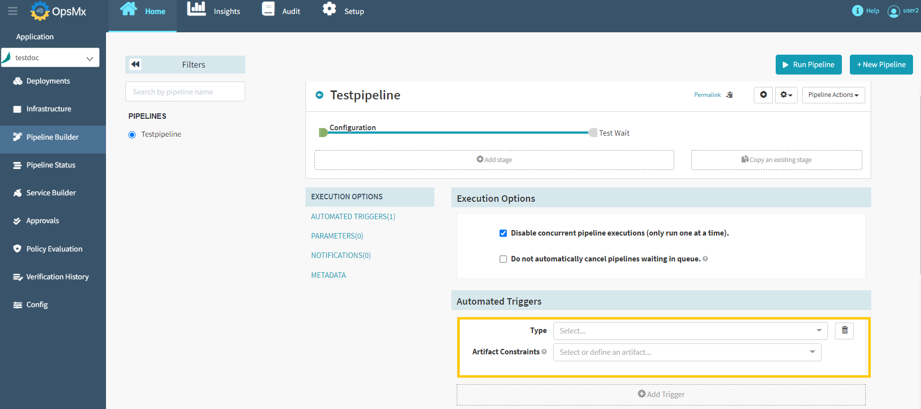This screenshot has height=409, width=921.
Task: Click the help icon next to Artifact Constraints
Action: pyautogui.click(x=544, y=352)
